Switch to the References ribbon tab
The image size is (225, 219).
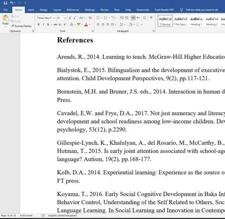click(73, 10)
